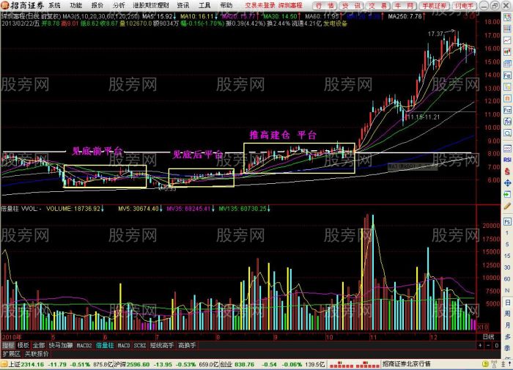Open the 关联报价 tab

(37, 354)
